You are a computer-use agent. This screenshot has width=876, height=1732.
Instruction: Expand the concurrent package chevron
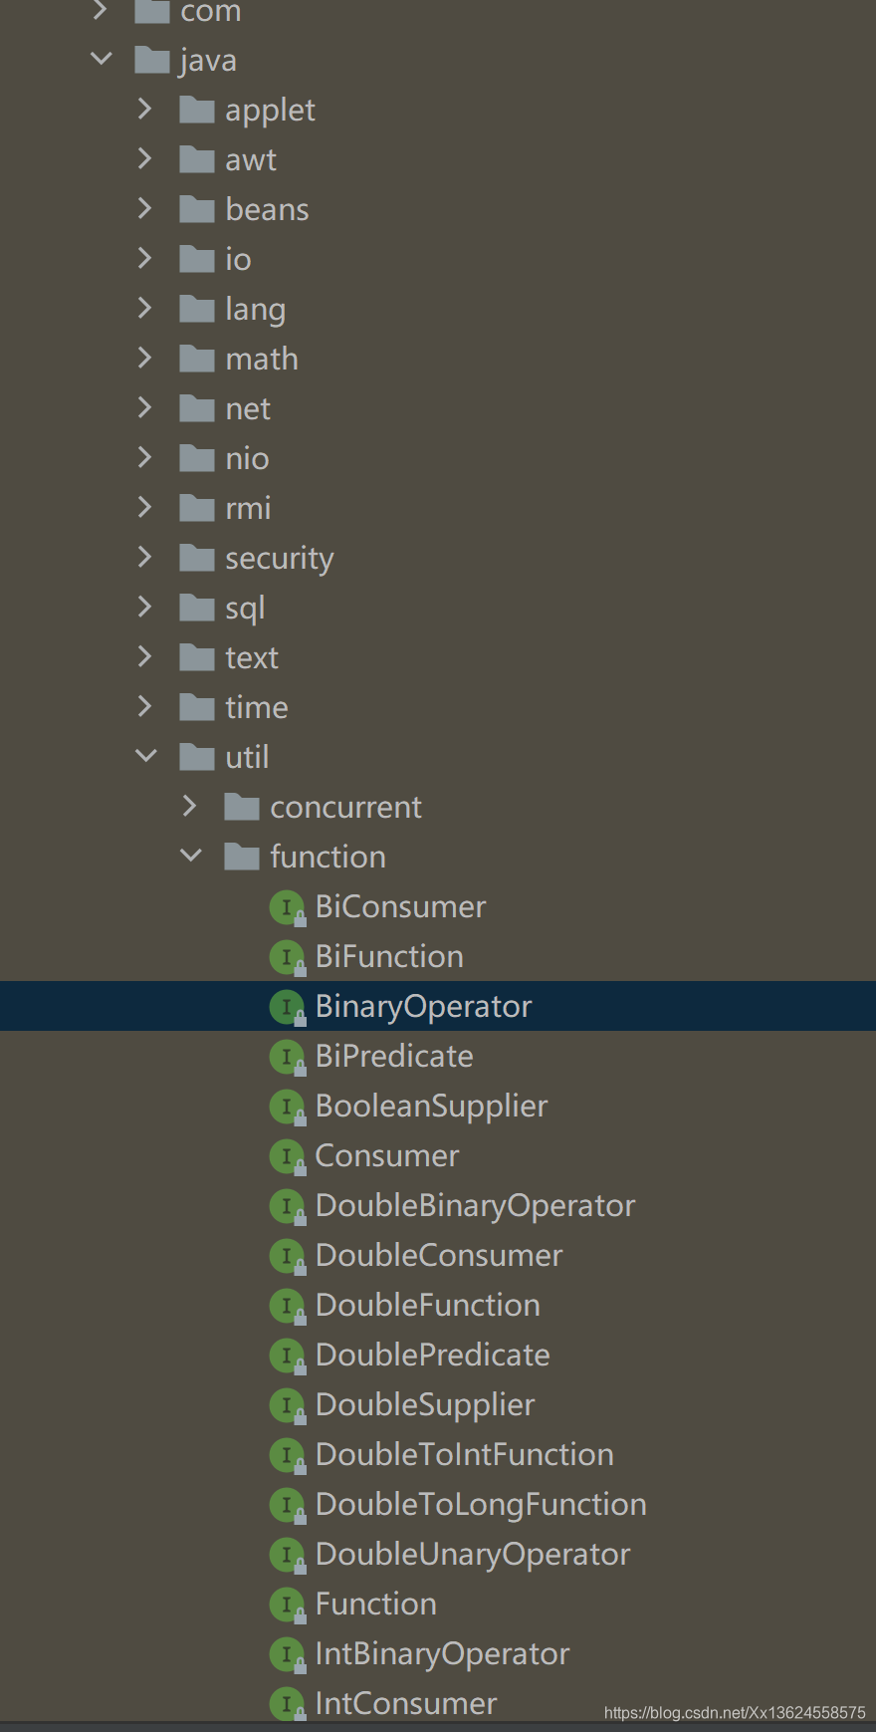click(190, 806)
